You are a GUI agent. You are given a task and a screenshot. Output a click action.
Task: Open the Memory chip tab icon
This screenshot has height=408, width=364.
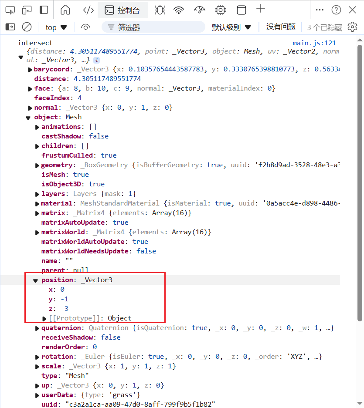tap(221, 10)
